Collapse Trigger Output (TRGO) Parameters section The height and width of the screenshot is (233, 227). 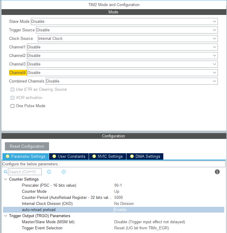click(x=5, y=216)
